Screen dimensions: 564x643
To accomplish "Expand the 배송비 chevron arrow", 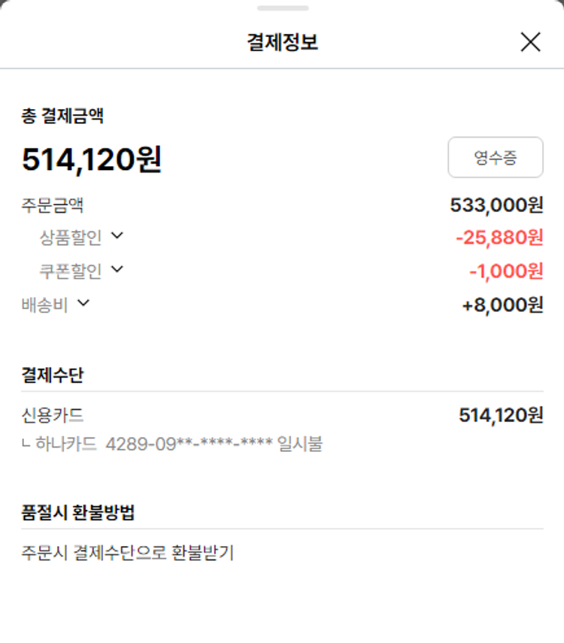I will click(x=83, y=303).
